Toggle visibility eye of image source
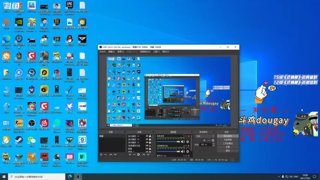 [147, 149]
